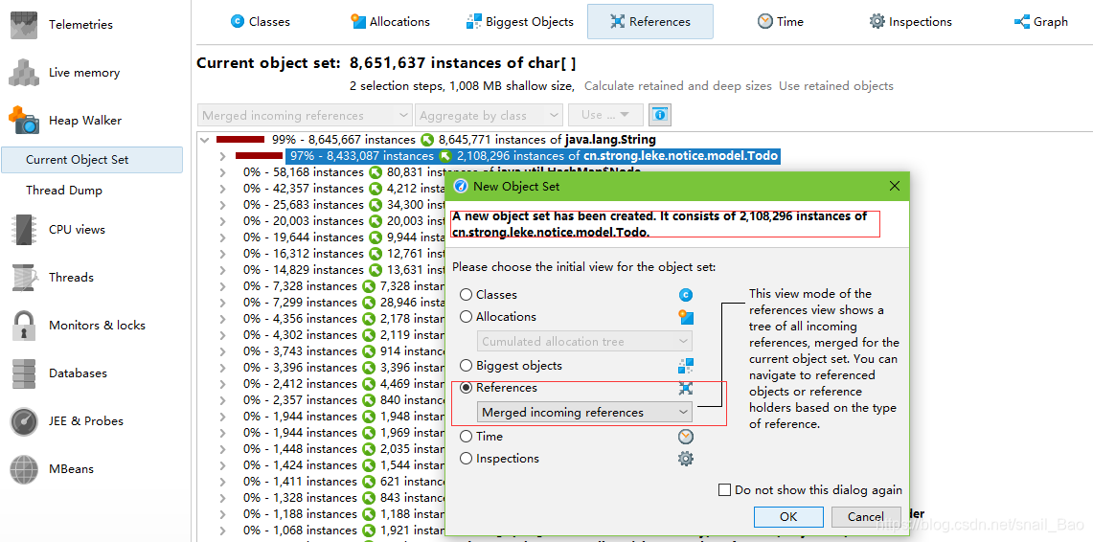Expand the cn.strong.leke.notice.model.Todo node
This screenshot has width=1093, height=542.
click(x=223, y=156)
